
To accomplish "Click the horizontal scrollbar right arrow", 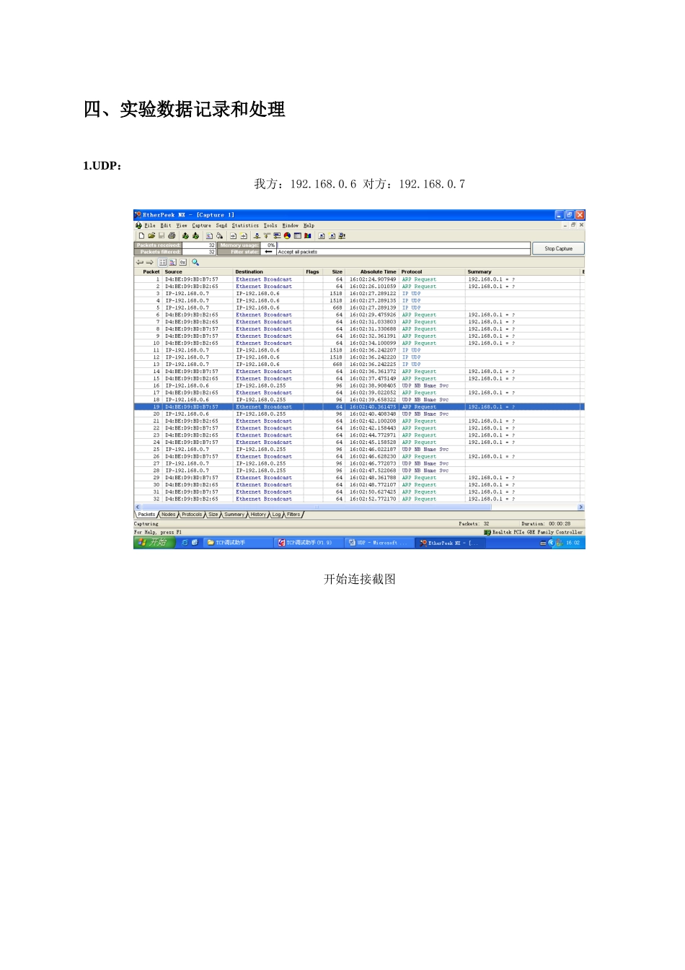I will tap(581, 507).
